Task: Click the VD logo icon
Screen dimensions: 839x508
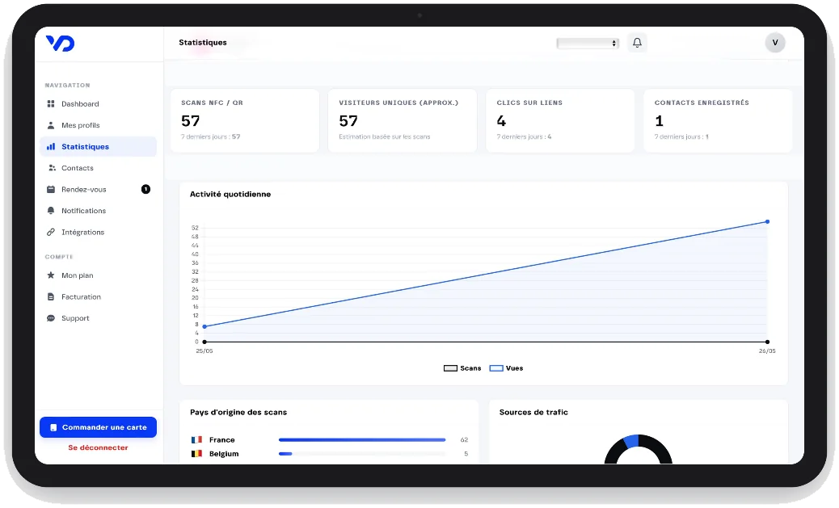Action: tap(60, 44)
